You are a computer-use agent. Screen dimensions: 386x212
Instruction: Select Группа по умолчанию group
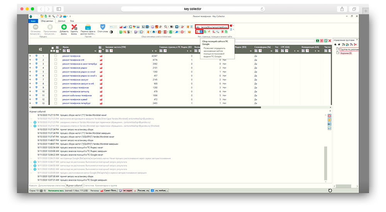349,49
